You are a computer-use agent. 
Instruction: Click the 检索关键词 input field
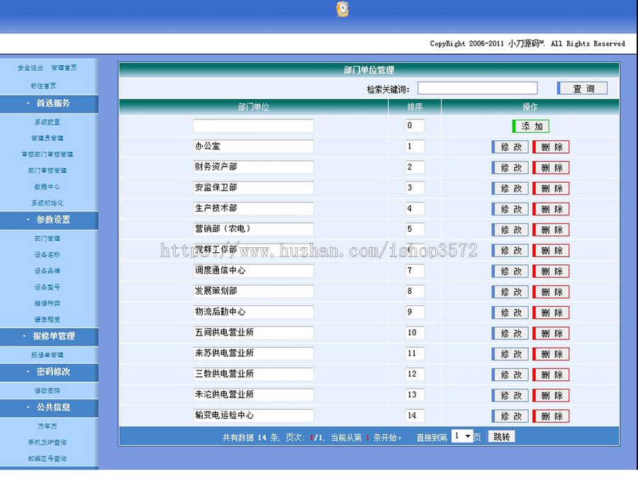click(477, 88)
